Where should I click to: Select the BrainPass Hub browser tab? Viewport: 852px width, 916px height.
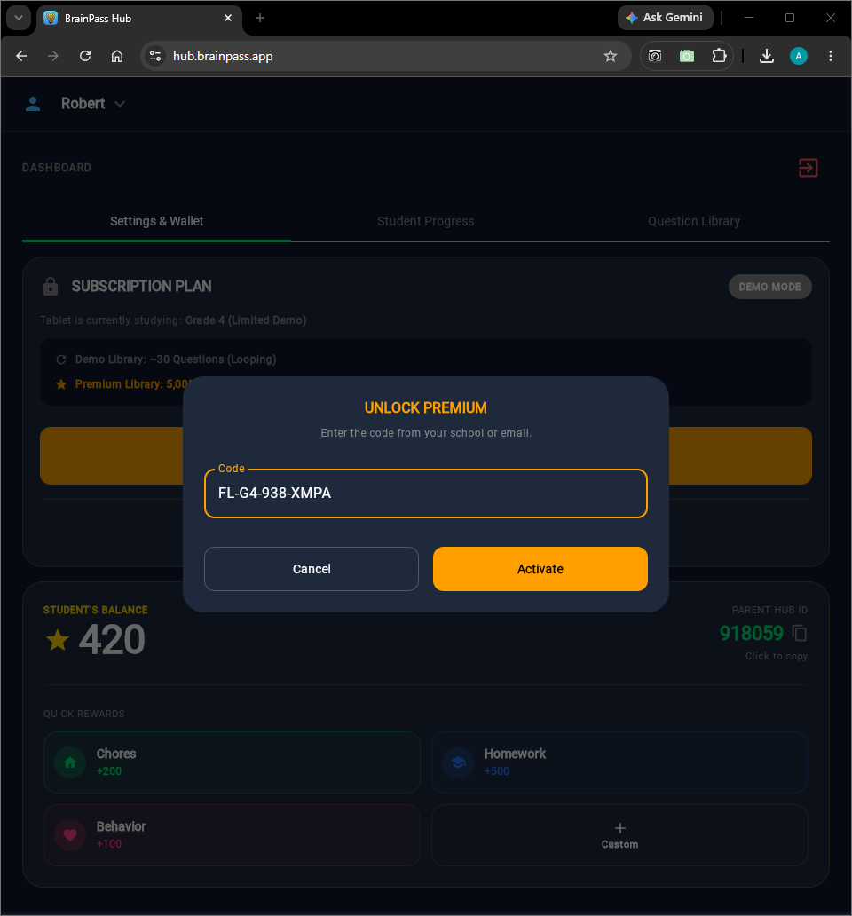pyautogui.click(x=139, y=18)
